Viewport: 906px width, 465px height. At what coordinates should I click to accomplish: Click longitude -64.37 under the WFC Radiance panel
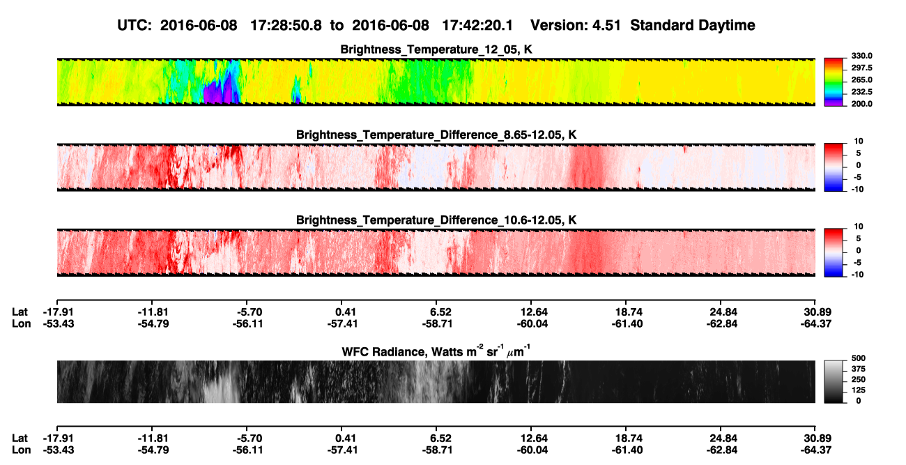(x=815, y=449)
